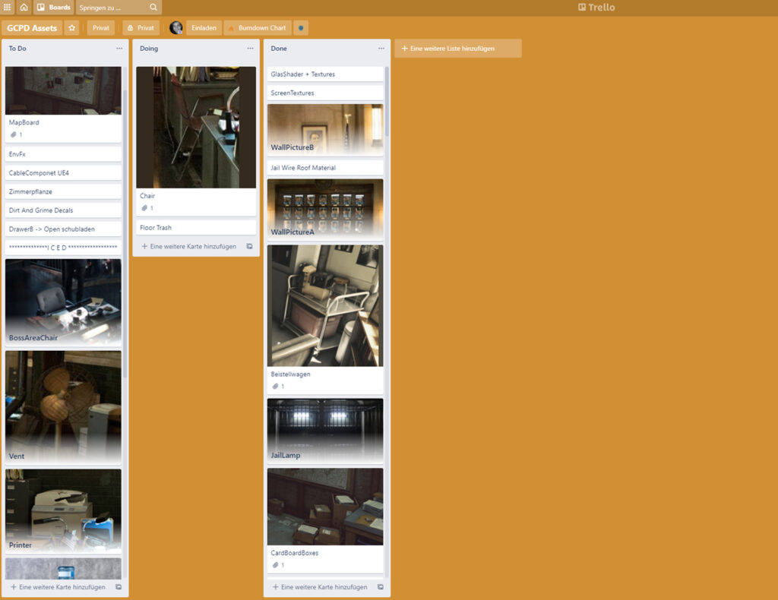Click the Burndown Chart power-up icon
Image resolution: width=778 pixels, height=600 pixels.
[232, 28]
